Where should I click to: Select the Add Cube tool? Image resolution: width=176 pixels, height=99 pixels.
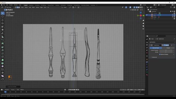[2, 40]
